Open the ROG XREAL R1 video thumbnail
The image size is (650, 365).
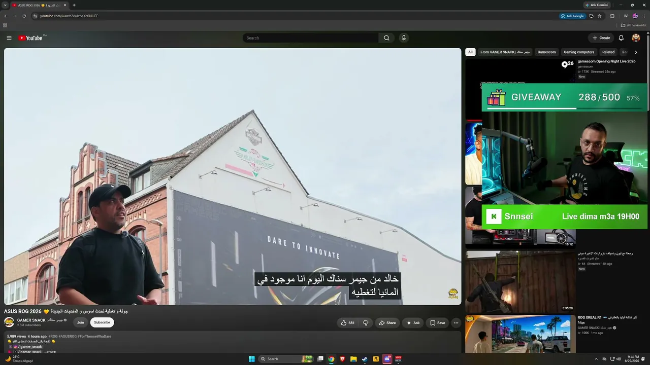tap(520, 334)
